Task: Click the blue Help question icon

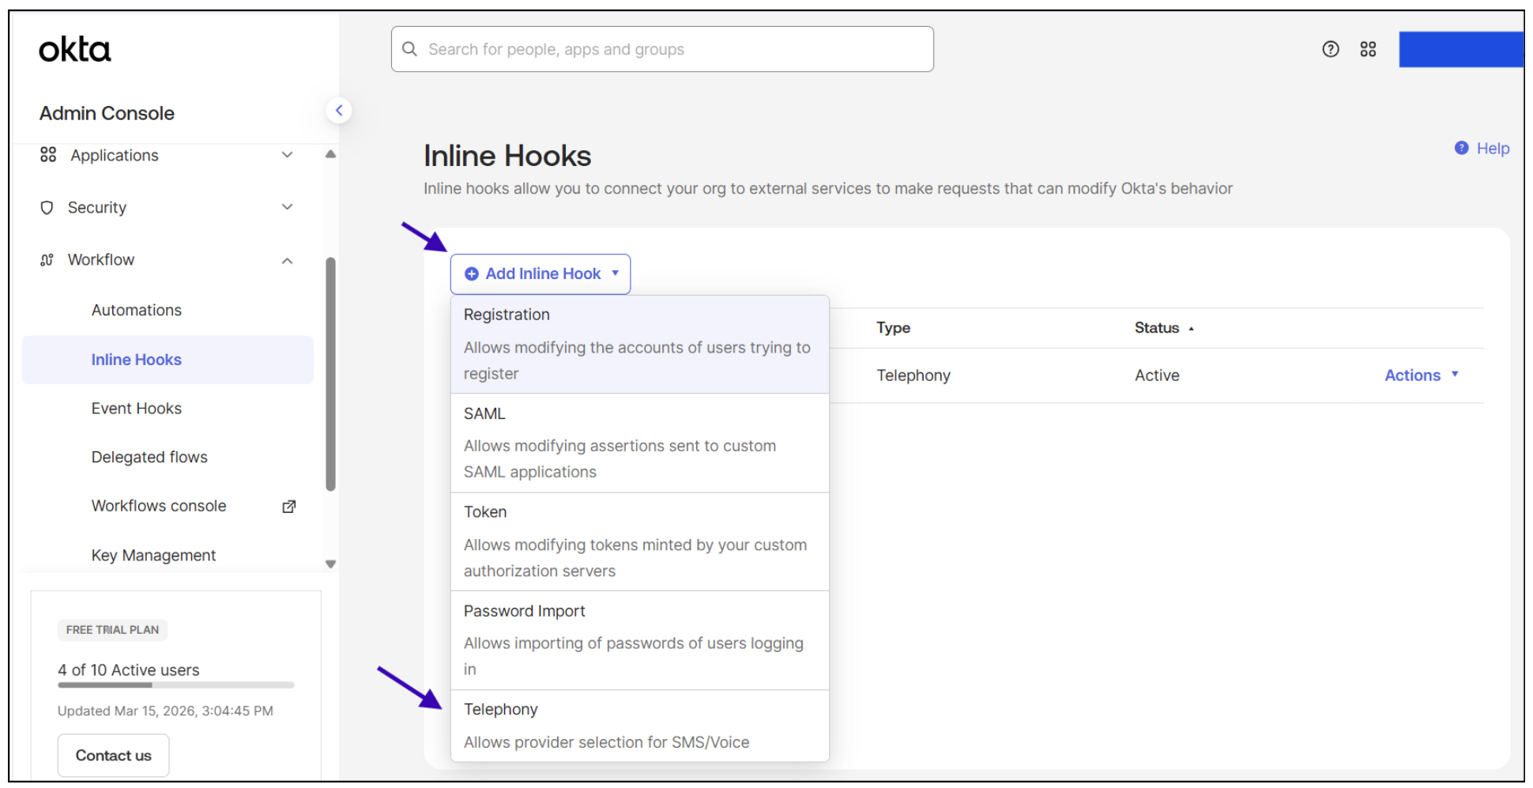Action: (x=1461, y=148)
